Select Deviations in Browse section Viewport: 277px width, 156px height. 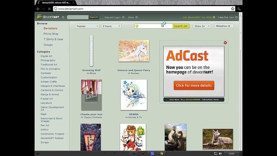50,28
